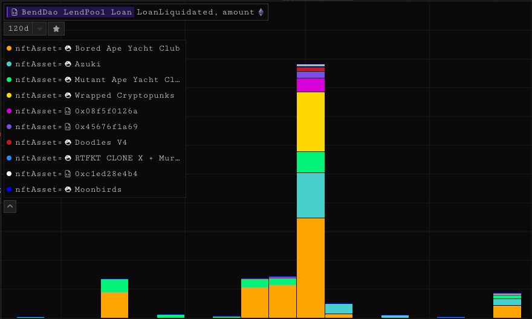Toggle the 0x08f5f0126a legend series
Screen dimensions: 532x319
coord(95,111)
